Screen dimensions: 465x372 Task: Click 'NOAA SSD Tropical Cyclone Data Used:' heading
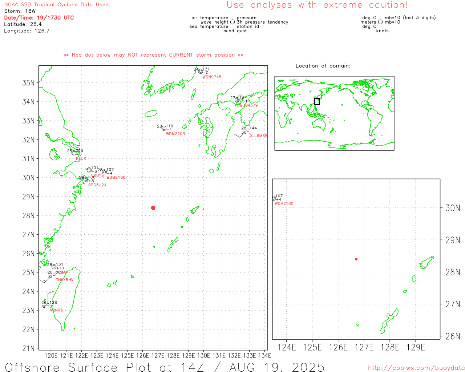point(57,5)
